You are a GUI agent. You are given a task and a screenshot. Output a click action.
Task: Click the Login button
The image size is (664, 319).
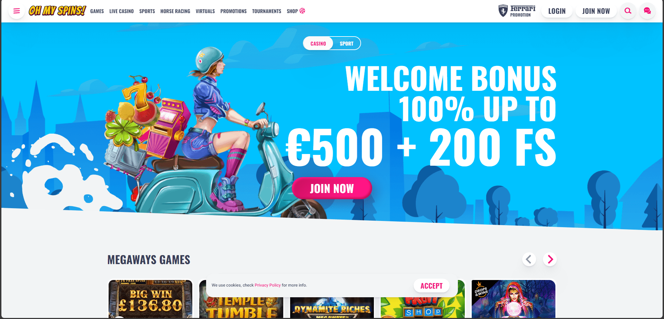[557, 11]
